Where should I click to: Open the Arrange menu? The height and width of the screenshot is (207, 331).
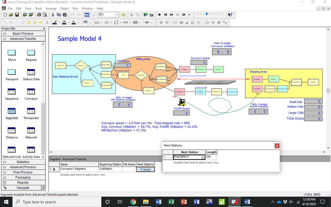pos(51,9)
